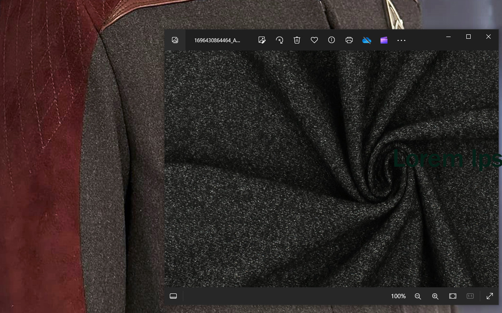Click the displayed fabric photo
Viewport: 502px width, 313px height.
pos(331,168)
